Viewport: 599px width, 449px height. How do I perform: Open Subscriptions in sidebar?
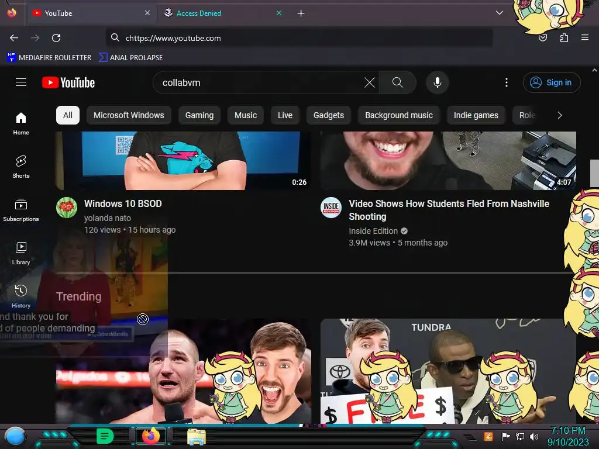[x=21, y=210]
